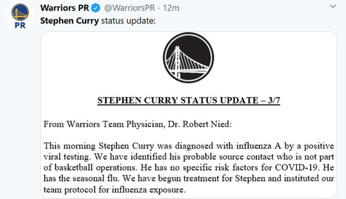This screenshot has width=346, height=199.
Task: Click the bold Stephen Curry tweet text
Action: pos(70,21)
